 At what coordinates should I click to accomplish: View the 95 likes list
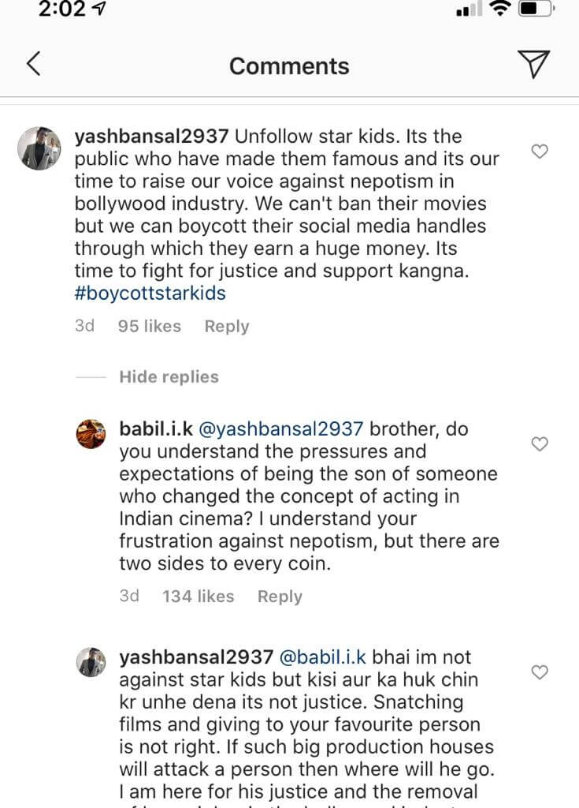pos(149,327)
